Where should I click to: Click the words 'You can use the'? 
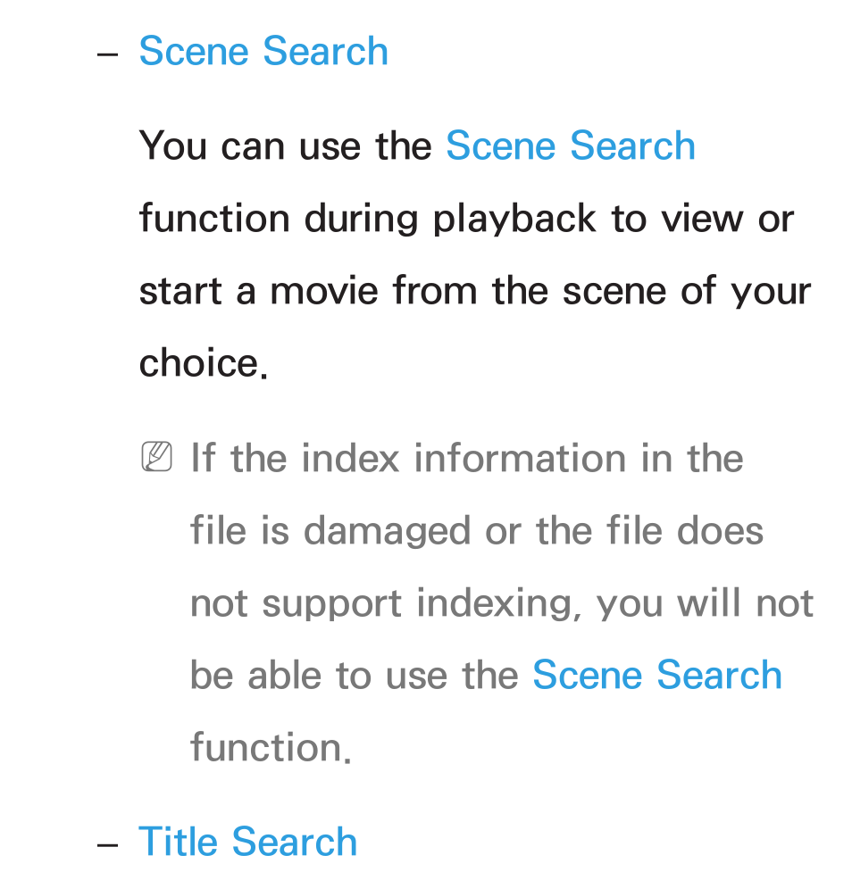(285, 145)
